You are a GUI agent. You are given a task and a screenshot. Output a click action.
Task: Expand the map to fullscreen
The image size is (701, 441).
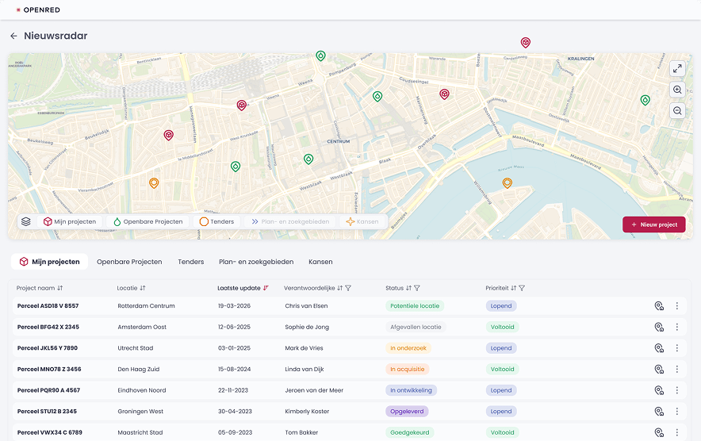[677, 68]
